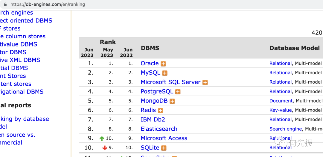Click plus icon beside MongoDB
The height and width of the screenshot is (157, 323).
172,101
